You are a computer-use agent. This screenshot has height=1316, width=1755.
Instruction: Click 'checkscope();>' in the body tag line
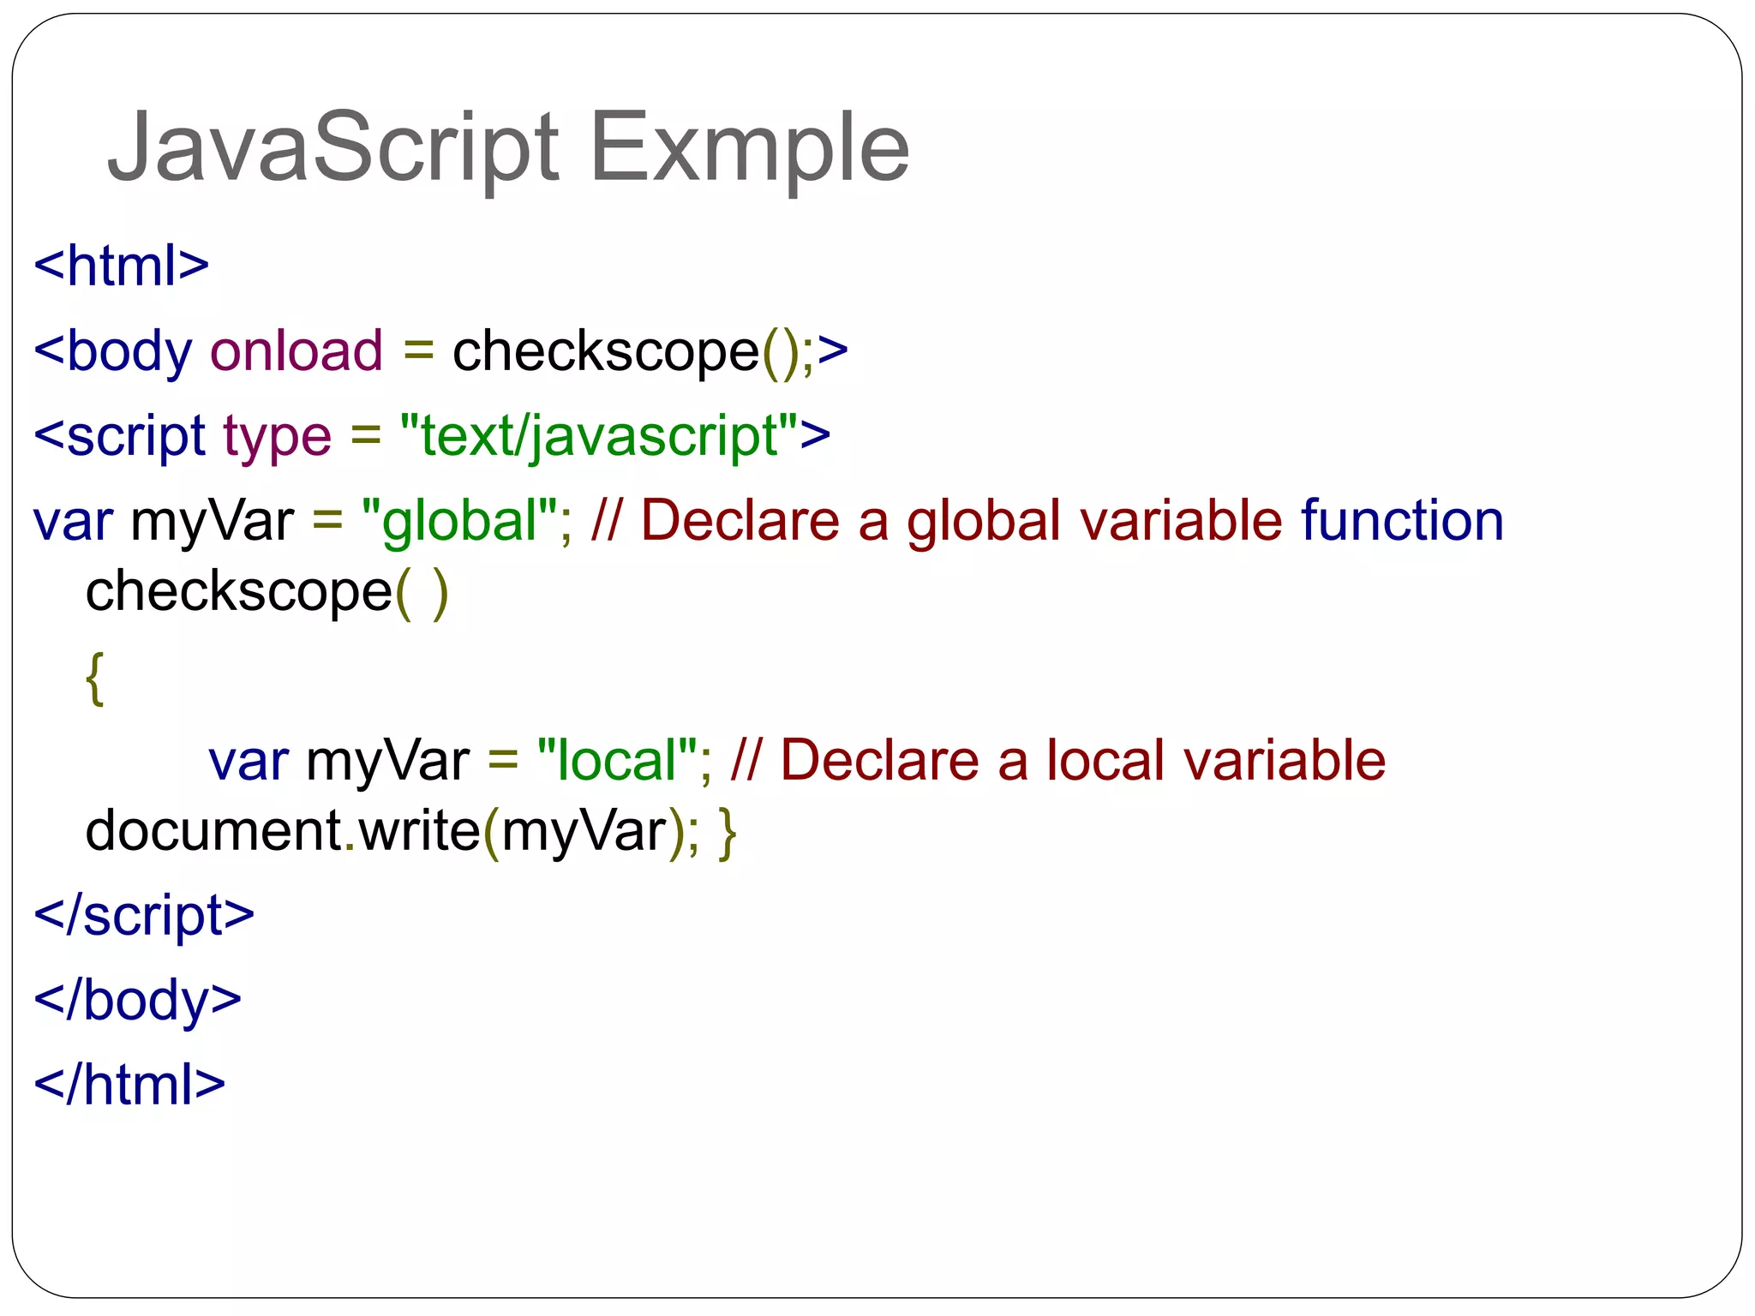pos(650,352)
